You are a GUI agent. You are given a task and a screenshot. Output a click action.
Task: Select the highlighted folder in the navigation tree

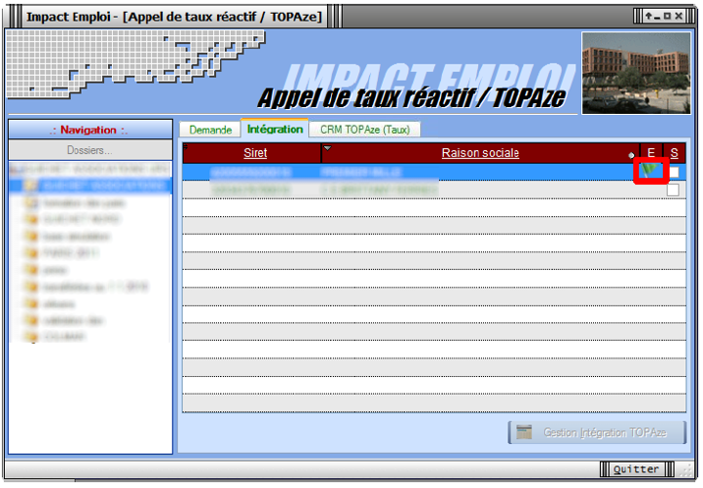coord(90,186)
